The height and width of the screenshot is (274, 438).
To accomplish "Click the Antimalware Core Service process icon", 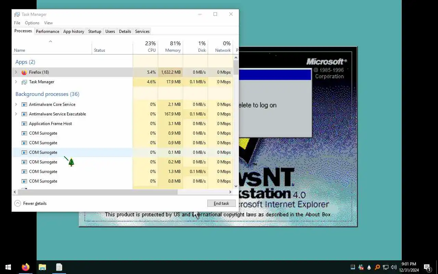I will pyautogui.click(x=24, y=104).
